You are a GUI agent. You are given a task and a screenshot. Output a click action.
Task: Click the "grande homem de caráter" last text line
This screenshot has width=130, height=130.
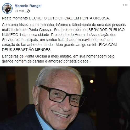tap(46, 61)
